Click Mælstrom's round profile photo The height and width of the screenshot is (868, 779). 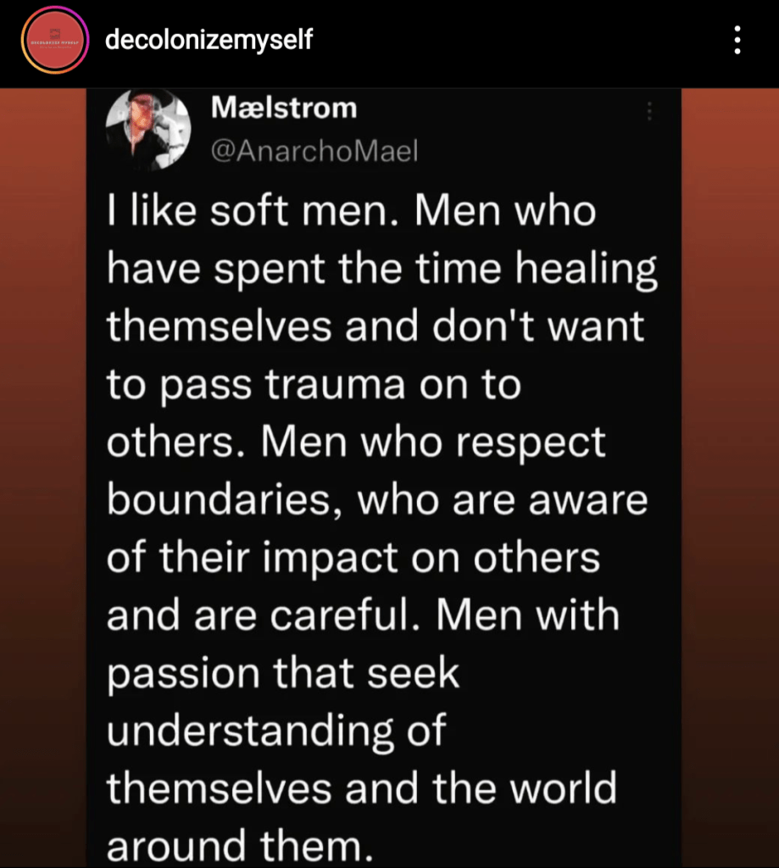148,129
